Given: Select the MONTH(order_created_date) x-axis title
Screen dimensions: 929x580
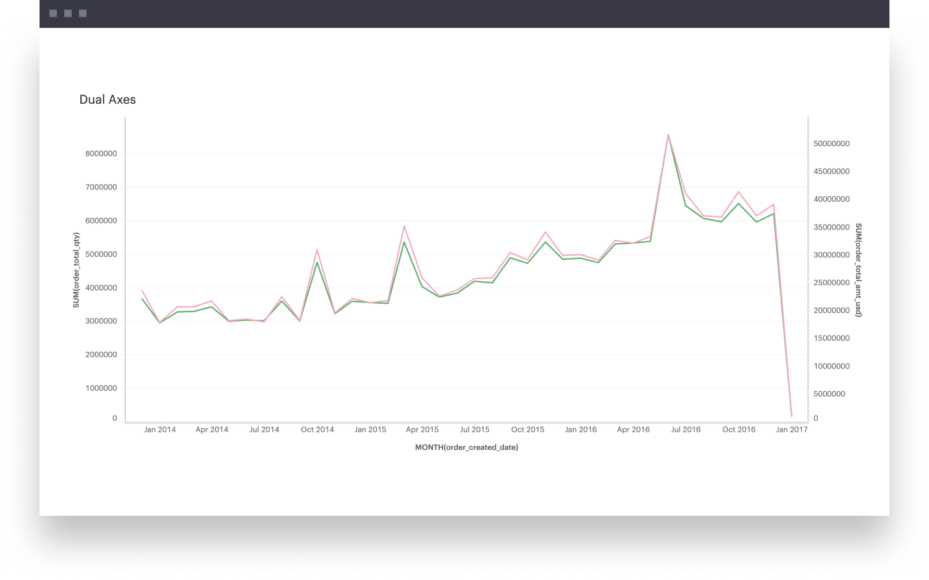Looking at the screenshot, I should 466,447.
